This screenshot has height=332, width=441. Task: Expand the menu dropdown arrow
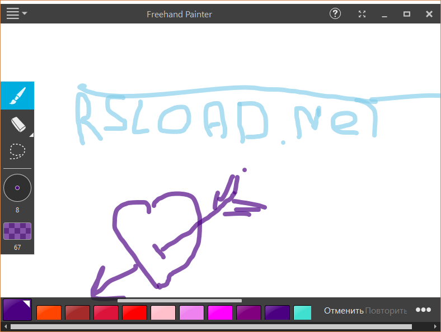coord(25,13)
